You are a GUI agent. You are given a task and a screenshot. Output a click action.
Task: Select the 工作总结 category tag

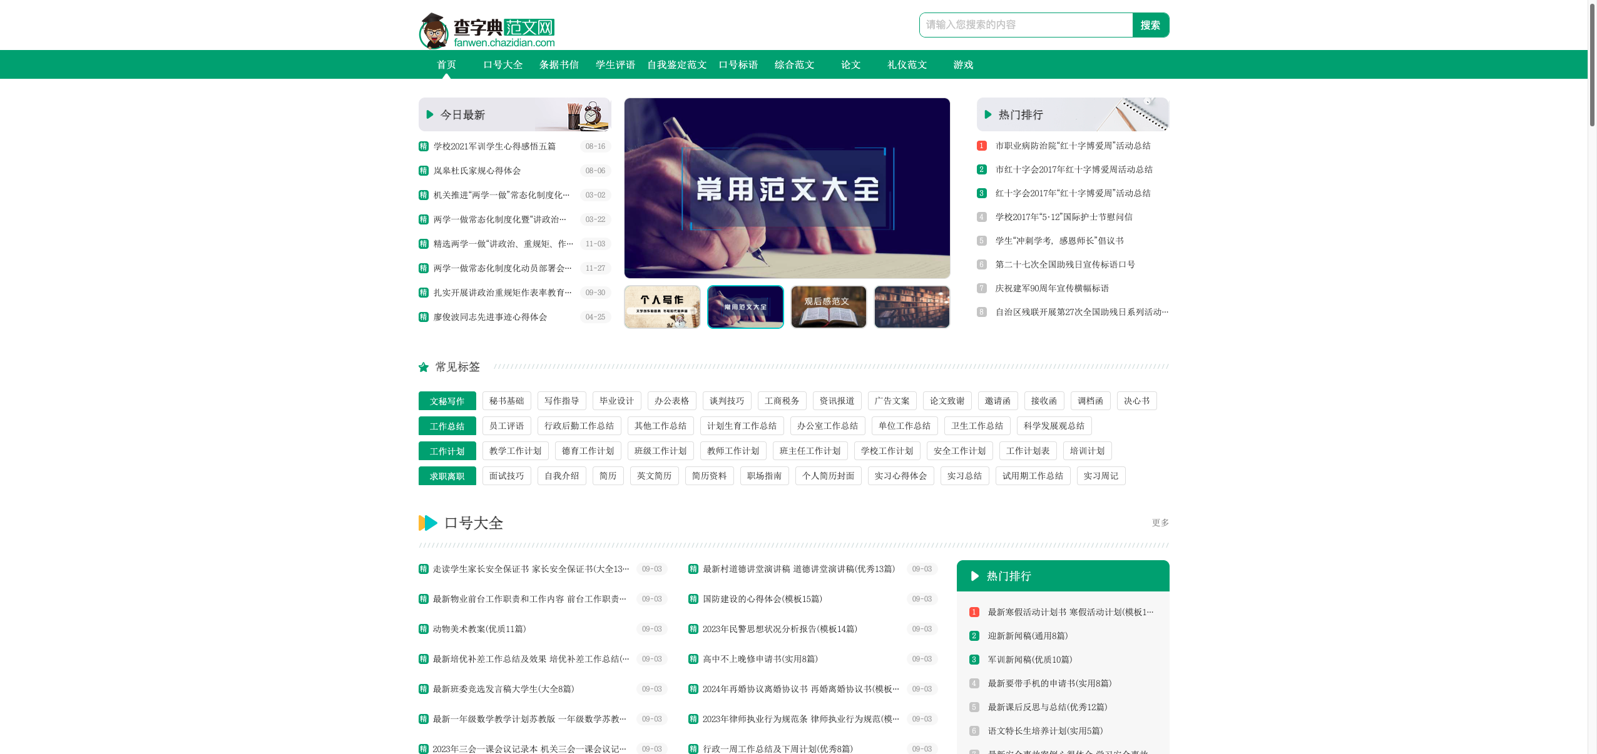click(447, 426)
